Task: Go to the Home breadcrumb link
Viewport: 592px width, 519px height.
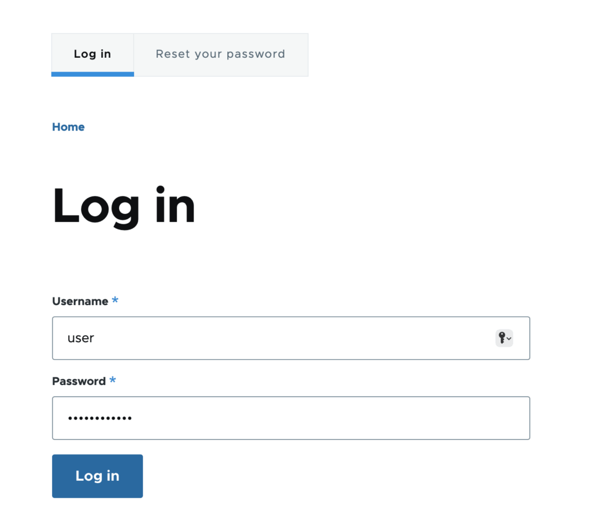Action: 68,127
